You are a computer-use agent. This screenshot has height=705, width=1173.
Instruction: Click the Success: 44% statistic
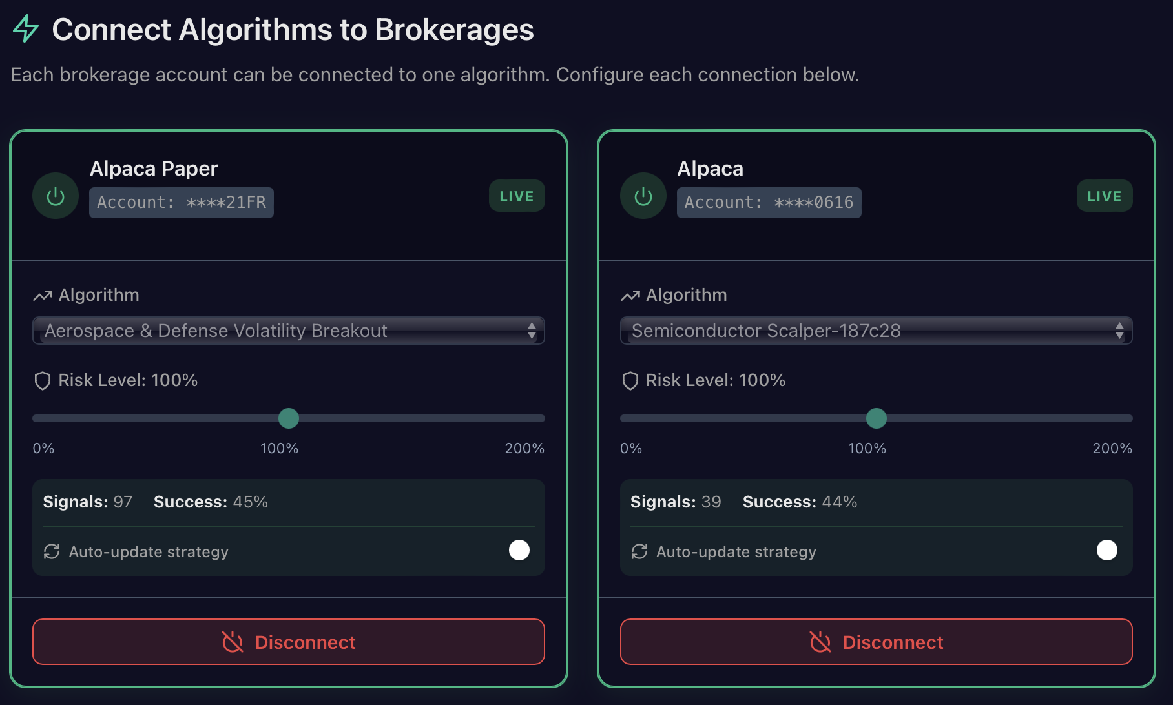coord(800,502)
